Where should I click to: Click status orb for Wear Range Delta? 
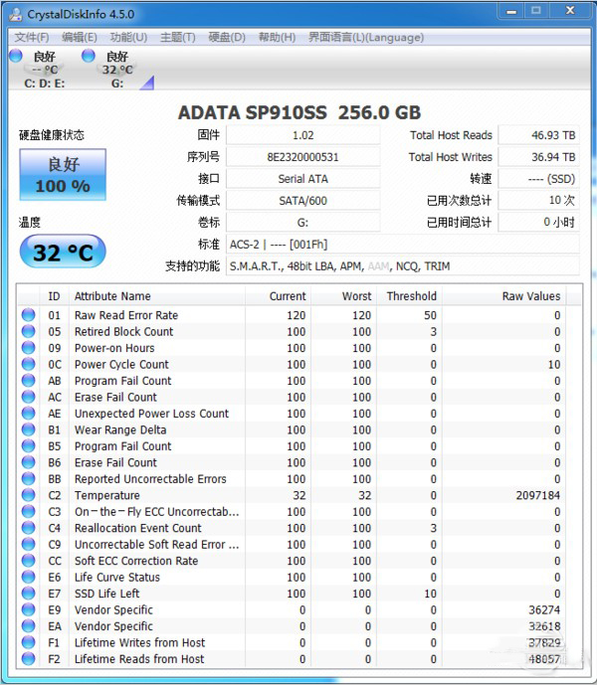coord(29,429)
